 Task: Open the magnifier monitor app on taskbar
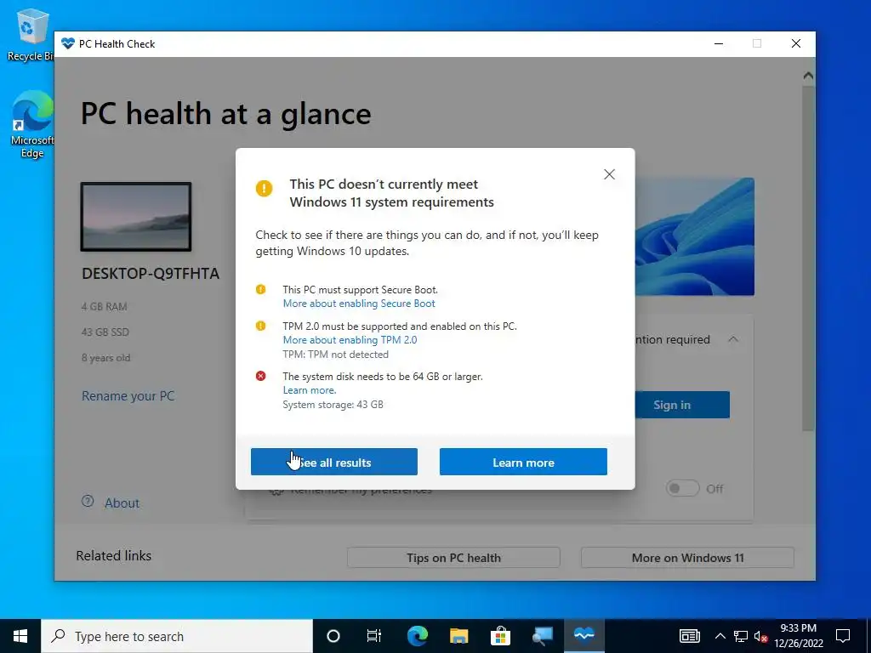click(x=542, y=636)
